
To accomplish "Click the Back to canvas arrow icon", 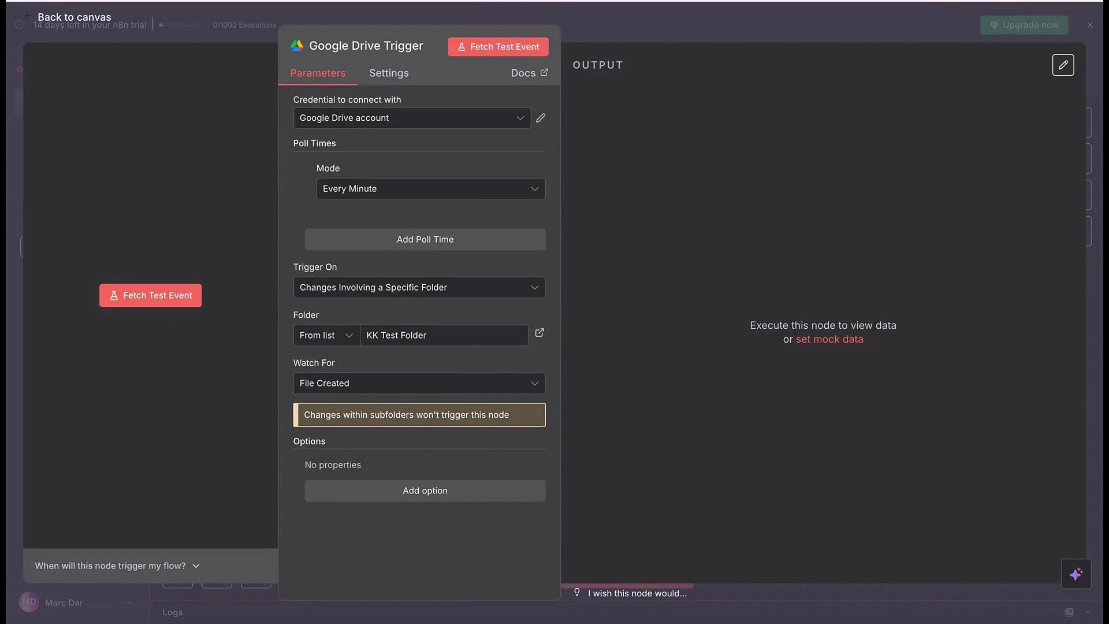I will click(28, 16).
